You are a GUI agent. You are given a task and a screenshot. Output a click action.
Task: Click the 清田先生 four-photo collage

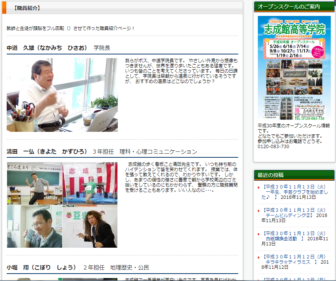(62, 205)
